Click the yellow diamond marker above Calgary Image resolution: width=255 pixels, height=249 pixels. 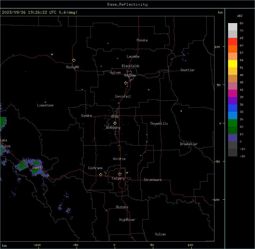point(120,174)
